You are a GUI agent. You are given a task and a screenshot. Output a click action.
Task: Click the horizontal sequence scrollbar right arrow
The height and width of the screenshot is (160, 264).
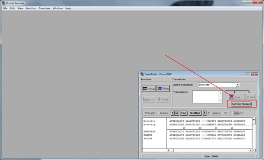coord(250,150)
